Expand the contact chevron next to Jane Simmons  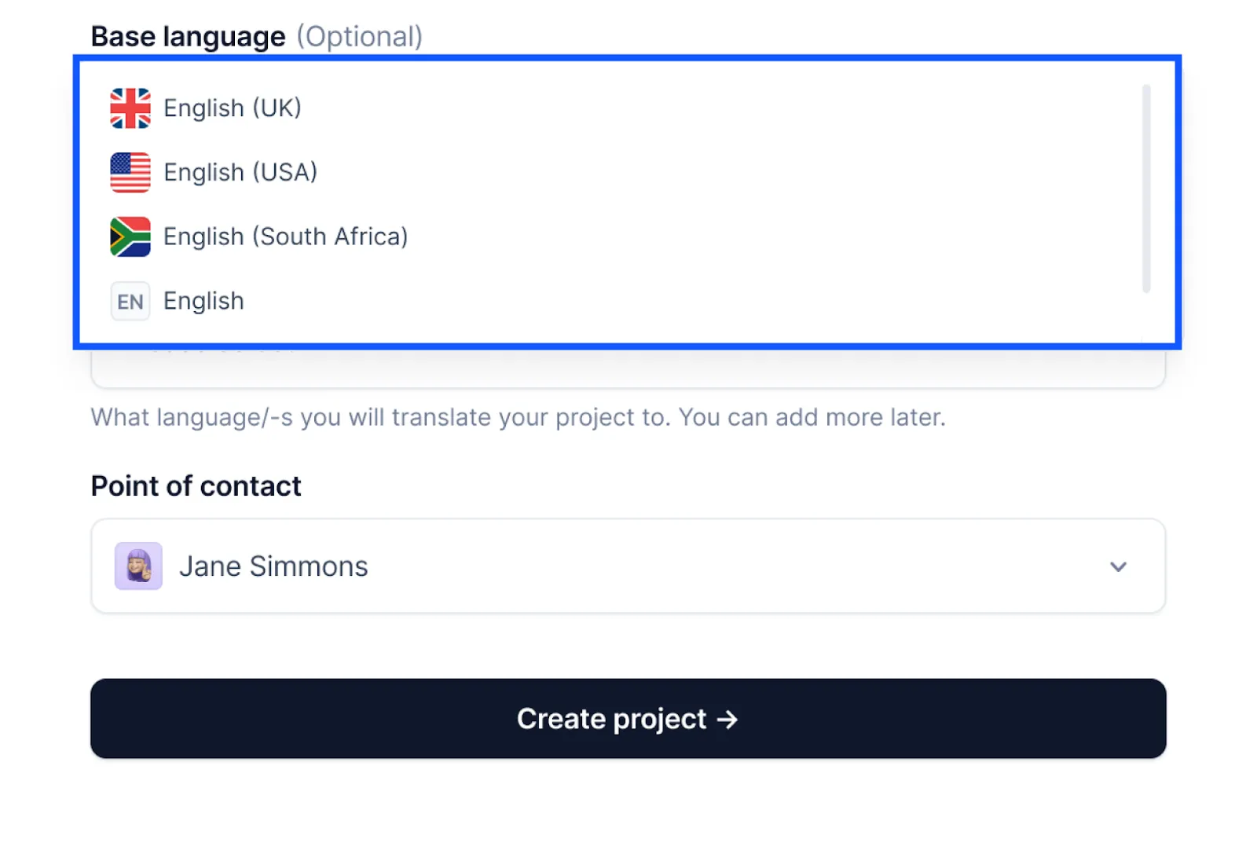pos(1119,566)
